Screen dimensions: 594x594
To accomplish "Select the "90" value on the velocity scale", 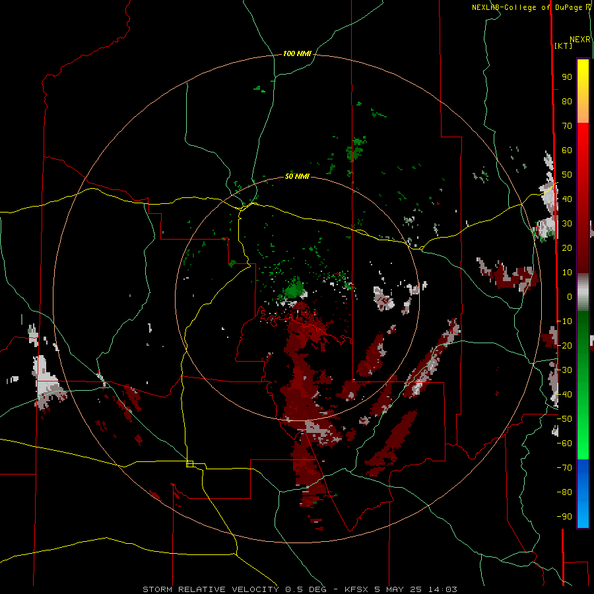I will click(567, 77).
